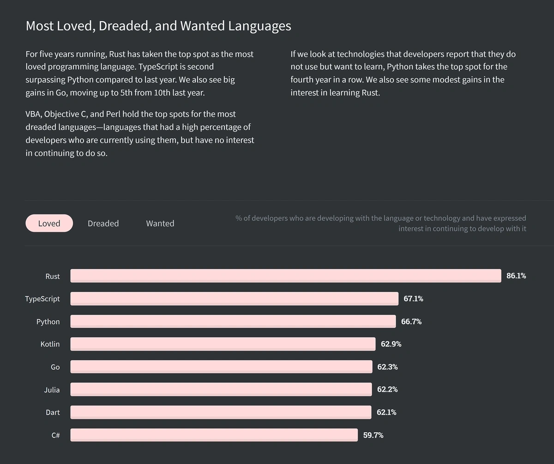Select the Dart bar

click(x=221, y=412)
